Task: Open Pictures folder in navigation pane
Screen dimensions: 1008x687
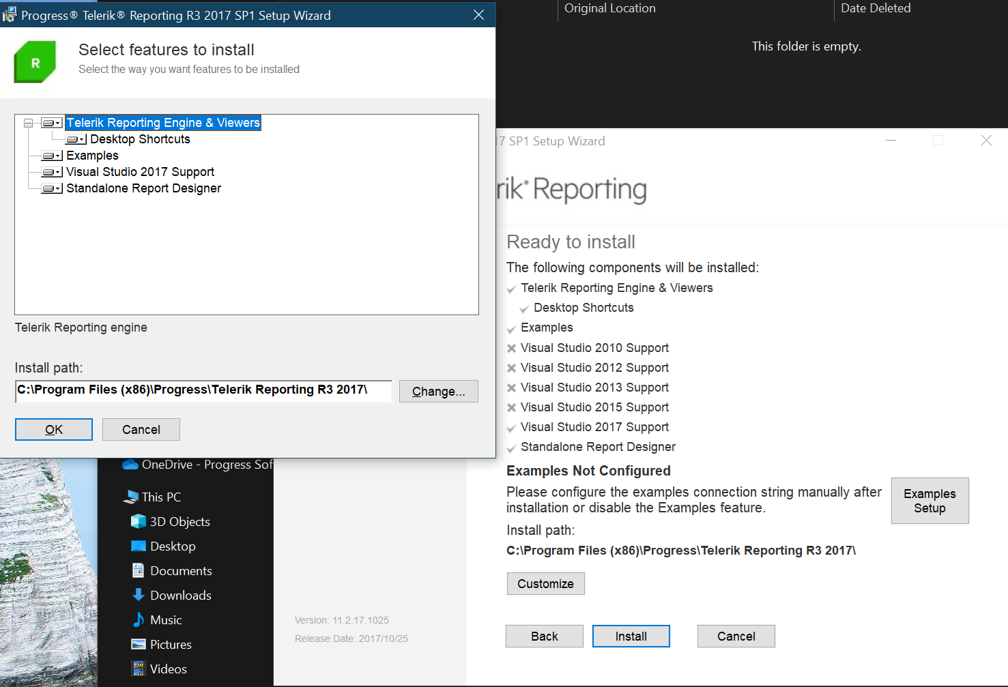Action: pyautogui.click(x=171, y=644)
